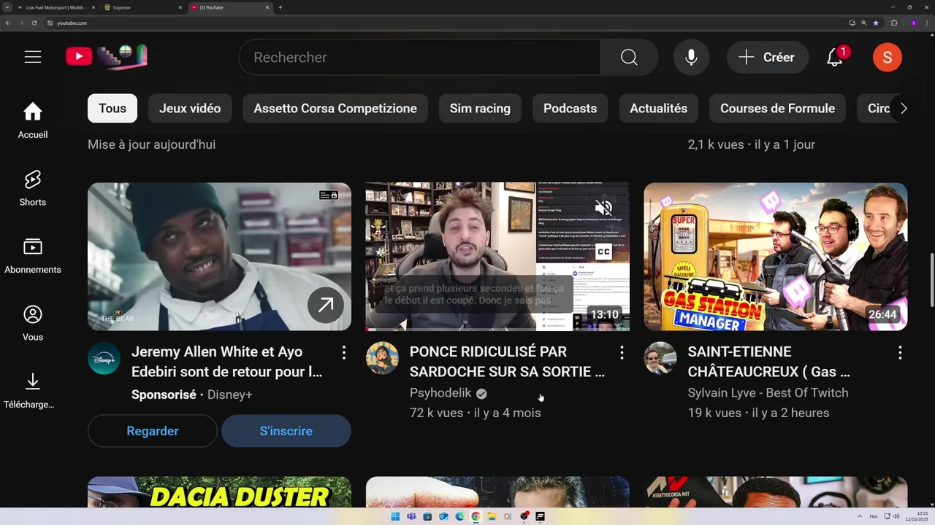The width and height of the screenshot is (935, 525).
Task: Go to Accueil in the sidebar
Action: tap(33, 120)
